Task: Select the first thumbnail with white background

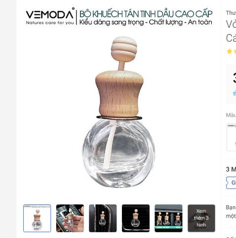Action: 37,218
